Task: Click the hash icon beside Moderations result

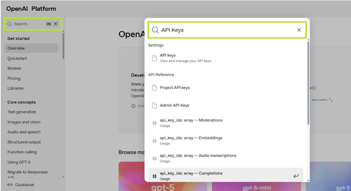Action: coord(155,123)
